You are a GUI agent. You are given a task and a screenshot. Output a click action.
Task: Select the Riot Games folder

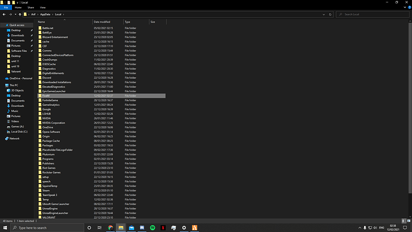[x=49, y=168]
